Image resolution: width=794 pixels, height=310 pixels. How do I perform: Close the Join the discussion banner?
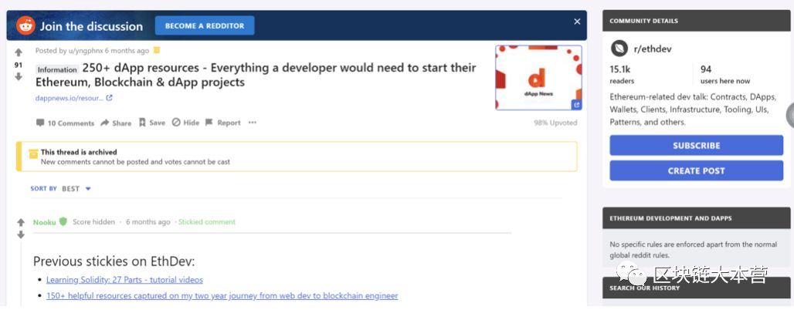pyautogui.click(x=577, y=22)
